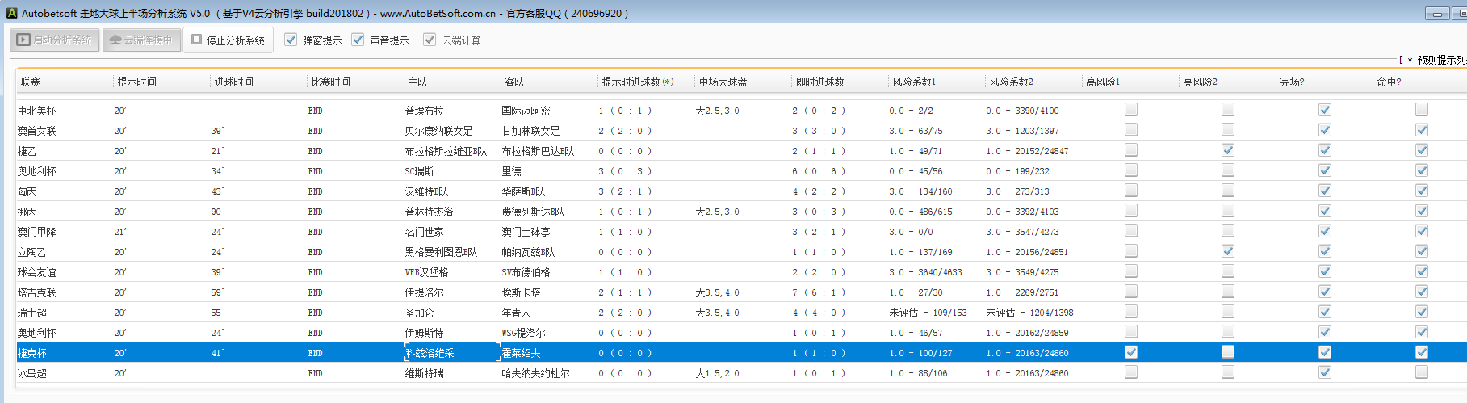Click the Autobetsoft app icon in title bar
This screenshot has height=403, width=1467.
[11, 13]
